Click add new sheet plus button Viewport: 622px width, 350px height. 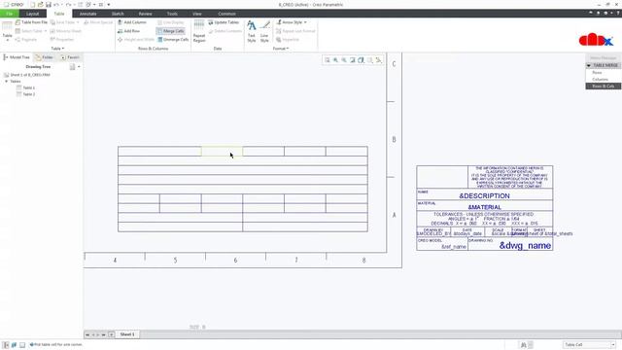pos(112,334)
